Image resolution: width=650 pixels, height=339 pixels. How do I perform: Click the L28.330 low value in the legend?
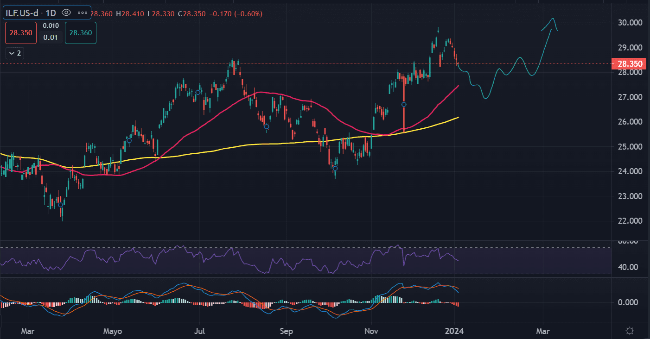162,13
